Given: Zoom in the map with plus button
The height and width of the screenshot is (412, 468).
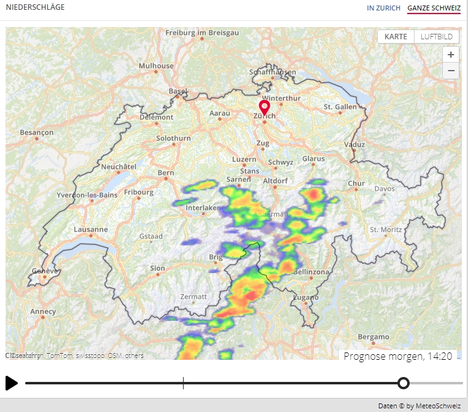Looking at the screenshot, I should tap(451, 55).
